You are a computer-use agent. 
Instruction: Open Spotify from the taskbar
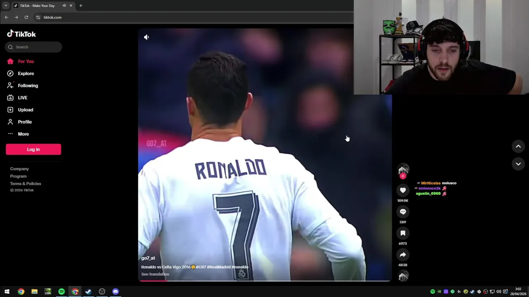(62, 292)
